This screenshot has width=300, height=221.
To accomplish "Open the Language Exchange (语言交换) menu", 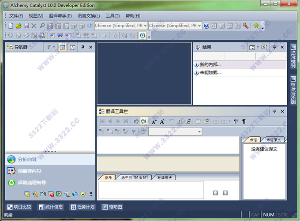I will 89,16.
